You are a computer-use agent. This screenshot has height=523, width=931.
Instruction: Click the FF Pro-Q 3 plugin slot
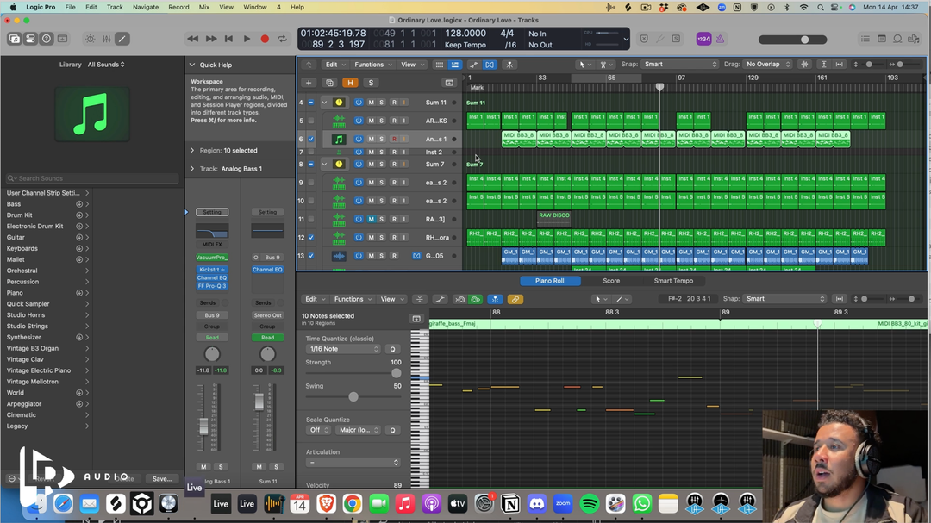tap(212, 286)
